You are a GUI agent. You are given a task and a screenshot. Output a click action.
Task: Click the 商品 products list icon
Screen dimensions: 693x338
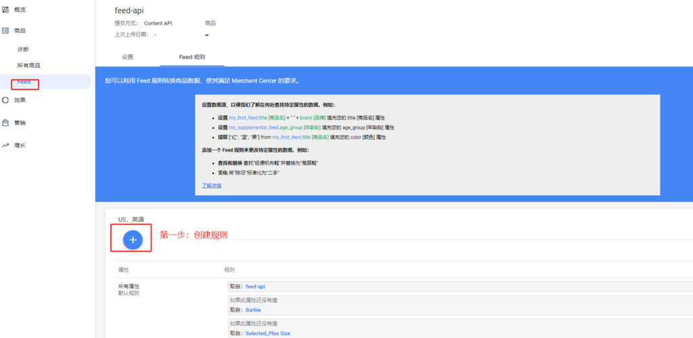point(5,31)
